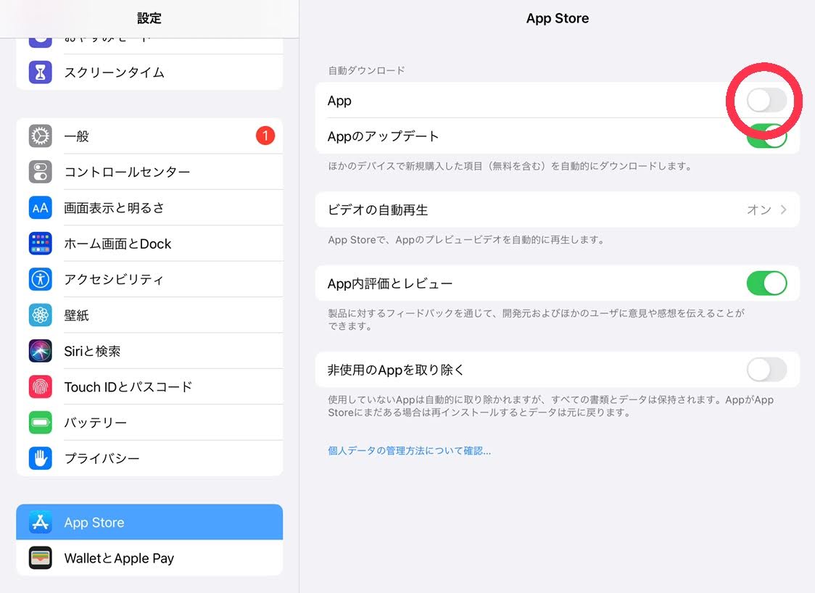Tap the コントロールセンター switches icon
The height and width of the screenshot is (593, 815).
click(40, 172)
